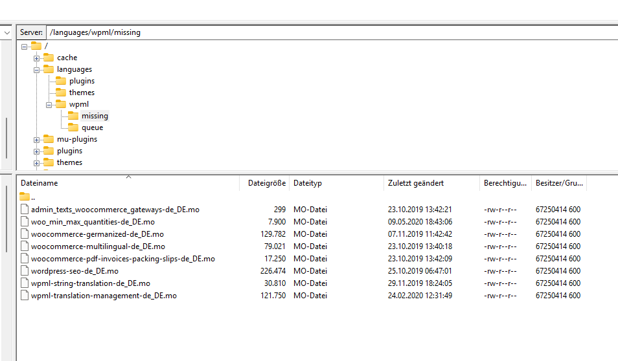
Task: Click the date 07.11.2019 11:42:42
Action: (x=420, y=234)
